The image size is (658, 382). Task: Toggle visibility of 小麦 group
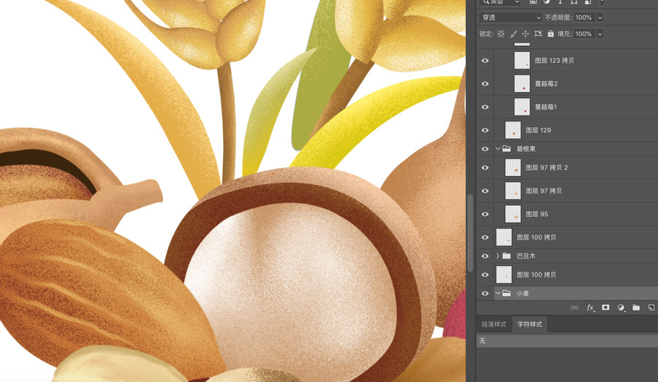click(485, 294)
